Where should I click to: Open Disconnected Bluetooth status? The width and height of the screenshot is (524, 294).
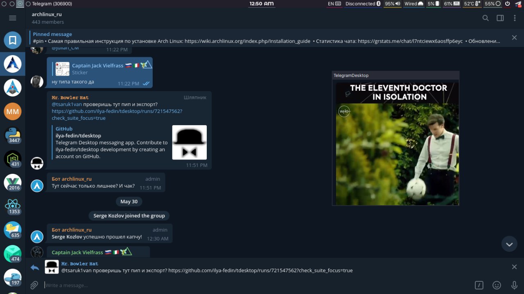point(363,4)
